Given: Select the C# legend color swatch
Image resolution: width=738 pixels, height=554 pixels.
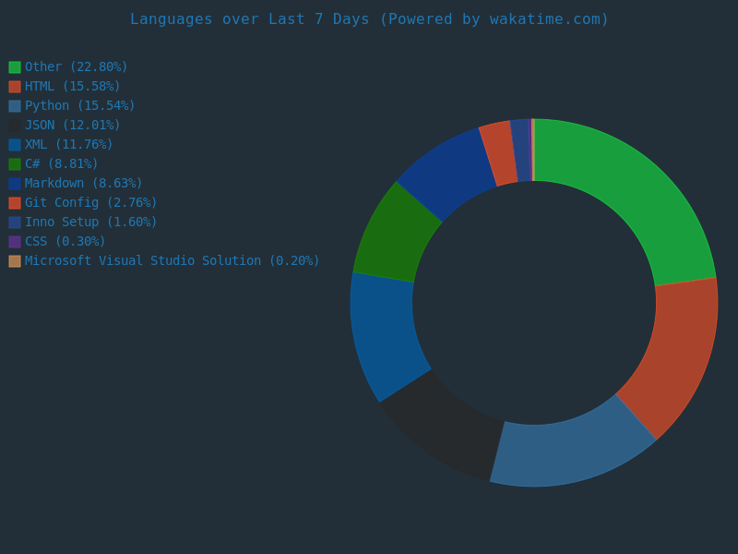Looking at the screenshot, I should click(x=15, y=164).
